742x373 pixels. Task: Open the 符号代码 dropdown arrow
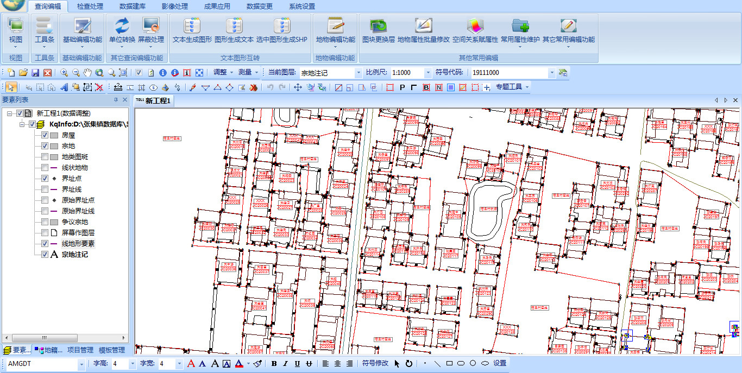(552, 72)
